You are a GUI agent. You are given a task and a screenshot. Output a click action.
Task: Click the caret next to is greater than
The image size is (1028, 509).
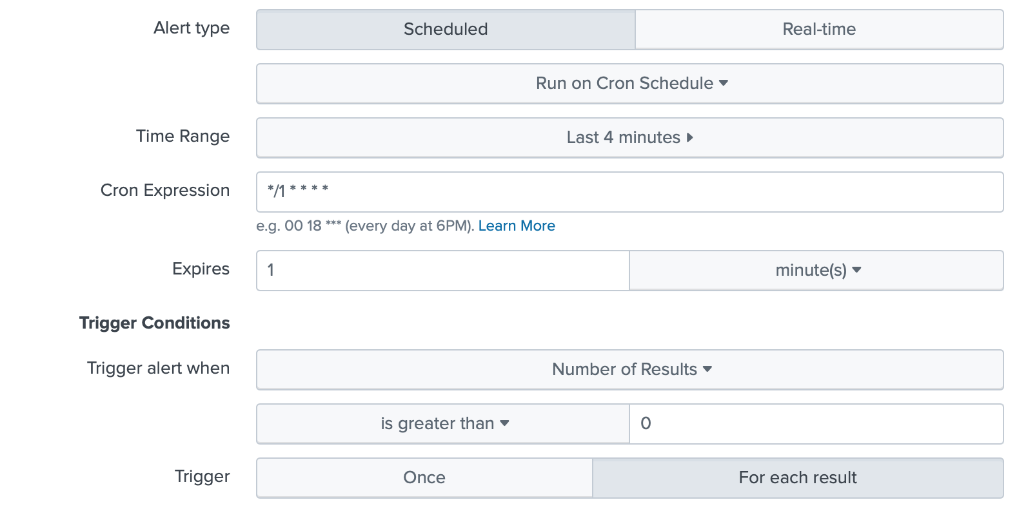505,423
